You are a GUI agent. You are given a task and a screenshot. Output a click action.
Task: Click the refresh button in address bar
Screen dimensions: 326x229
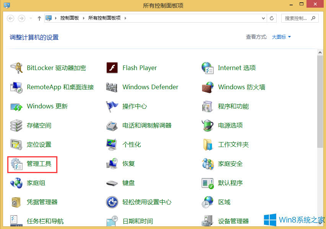[x=271, y=18]
